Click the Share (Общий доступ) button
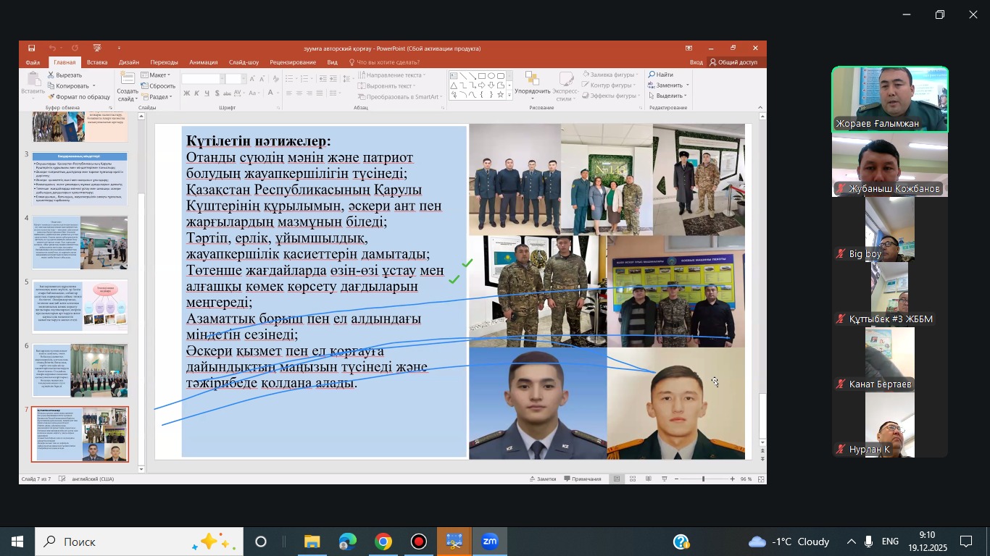Image resolution: width=990 pixels, height=556 pixels. tap(733, 62)
